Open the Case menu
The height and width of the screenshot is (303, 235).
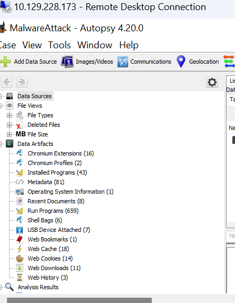[x=8, y=45]
